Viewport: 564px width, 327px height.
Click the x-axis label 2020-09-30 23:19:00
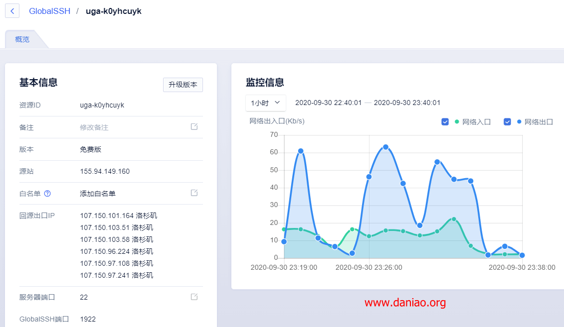[x=284, y=267]
